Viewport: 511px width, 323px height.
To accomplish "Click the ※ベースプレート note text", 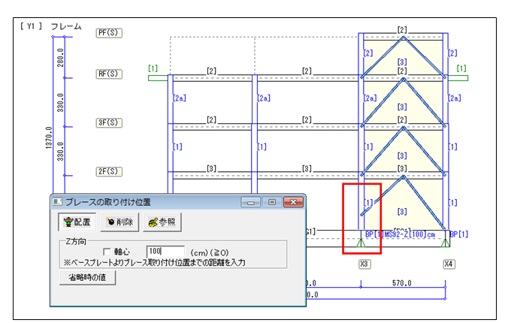I will [155, 262].
